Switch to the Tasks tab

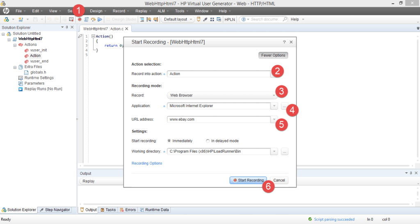tap(108, 210)
